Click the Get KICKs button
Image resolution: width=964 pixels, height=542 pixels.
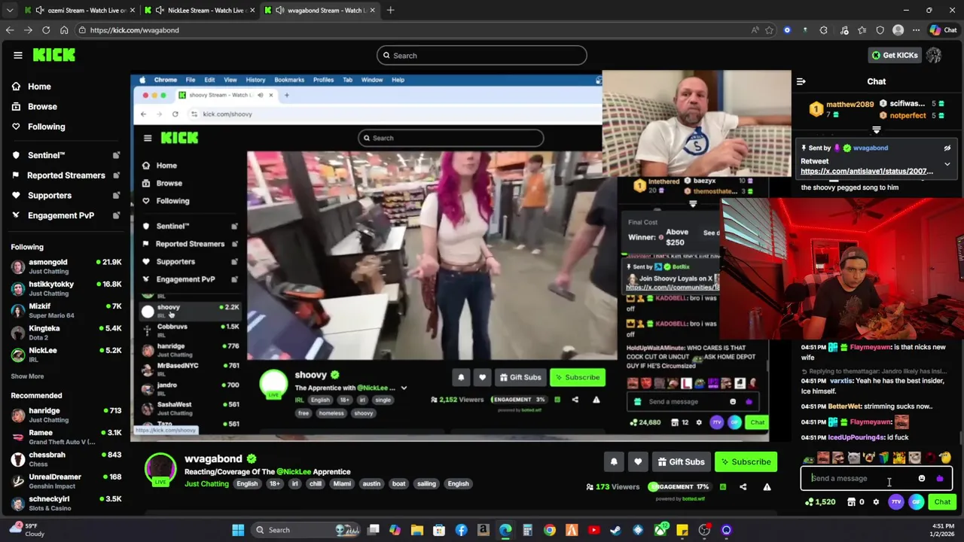[894, 55]
